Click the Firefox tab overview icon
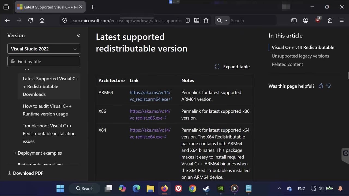The image size is (349, 196). click(6, 7)
